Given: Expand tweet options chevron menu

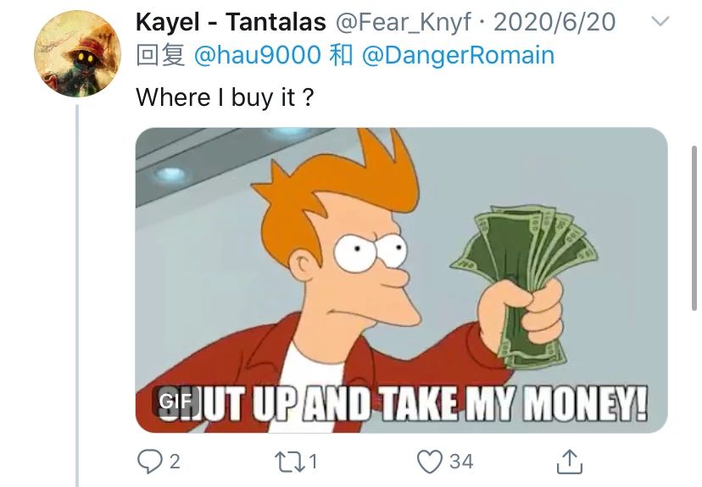Looking at the screenshot, I should pos(660,21).
